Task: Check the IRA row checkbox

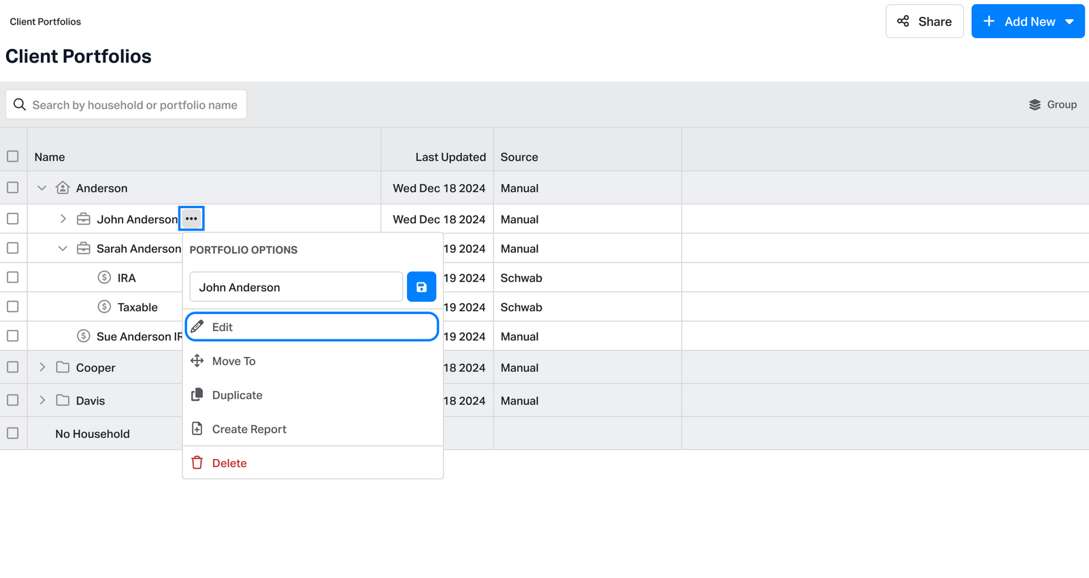Action: coord(13,277)
